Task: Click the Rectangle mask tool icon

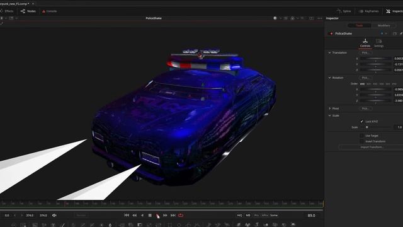Action: (169, 224)
